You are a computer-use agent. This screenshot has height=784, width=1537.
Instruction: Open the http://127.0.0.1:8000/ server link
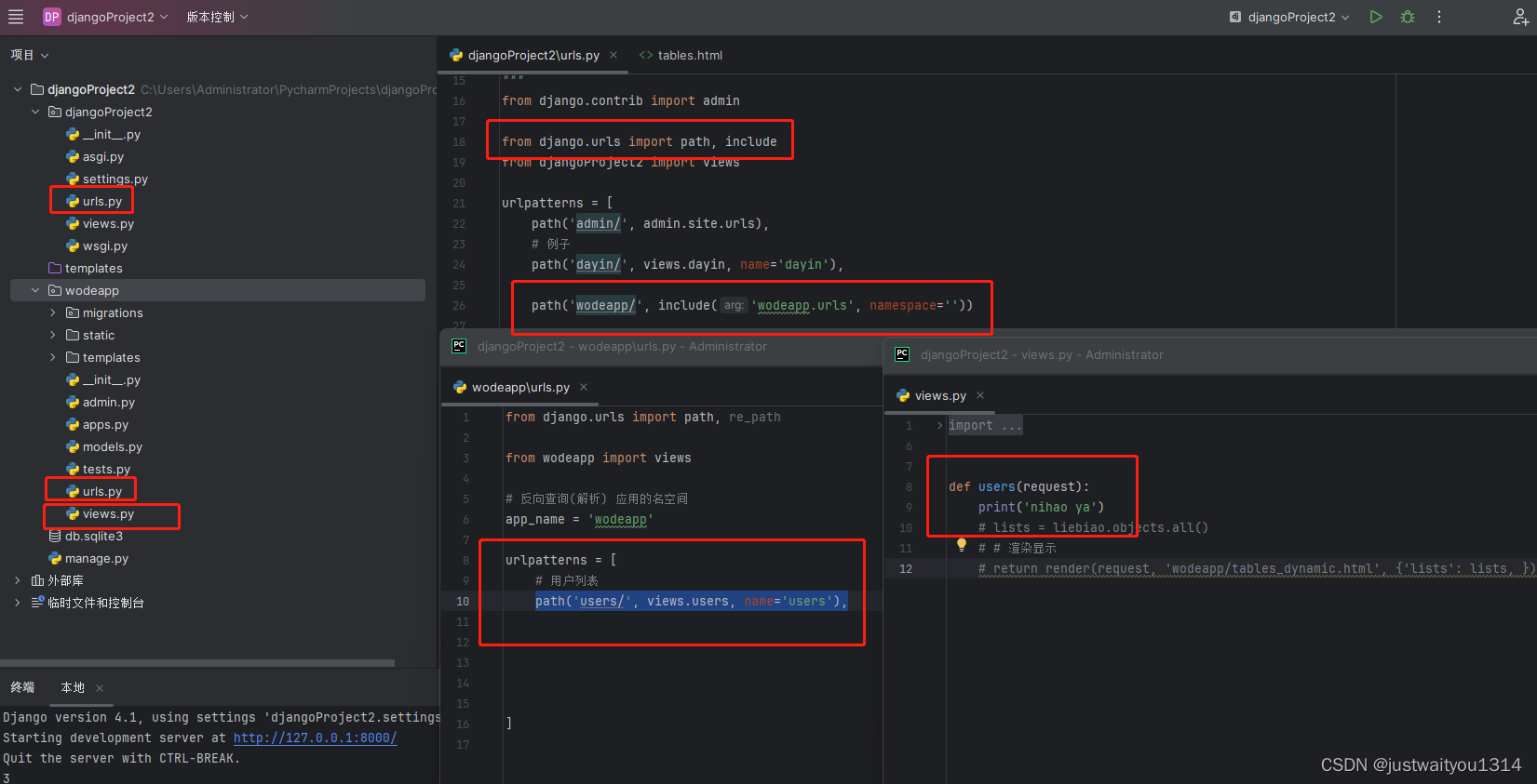pyautogui.click(x=315, y=737)
